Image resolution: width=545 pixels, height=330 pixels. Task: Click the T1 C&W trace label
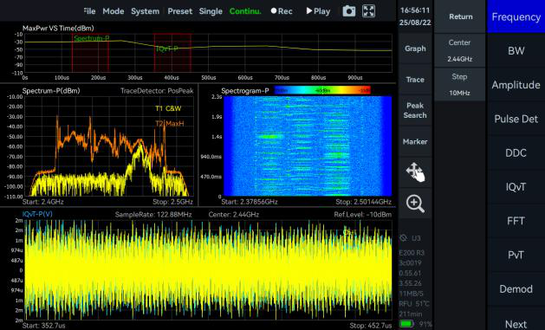pyautogui.click(x=168, y=108)
